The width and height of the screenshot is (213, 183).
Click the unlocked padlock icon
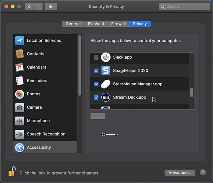[12, 171]
